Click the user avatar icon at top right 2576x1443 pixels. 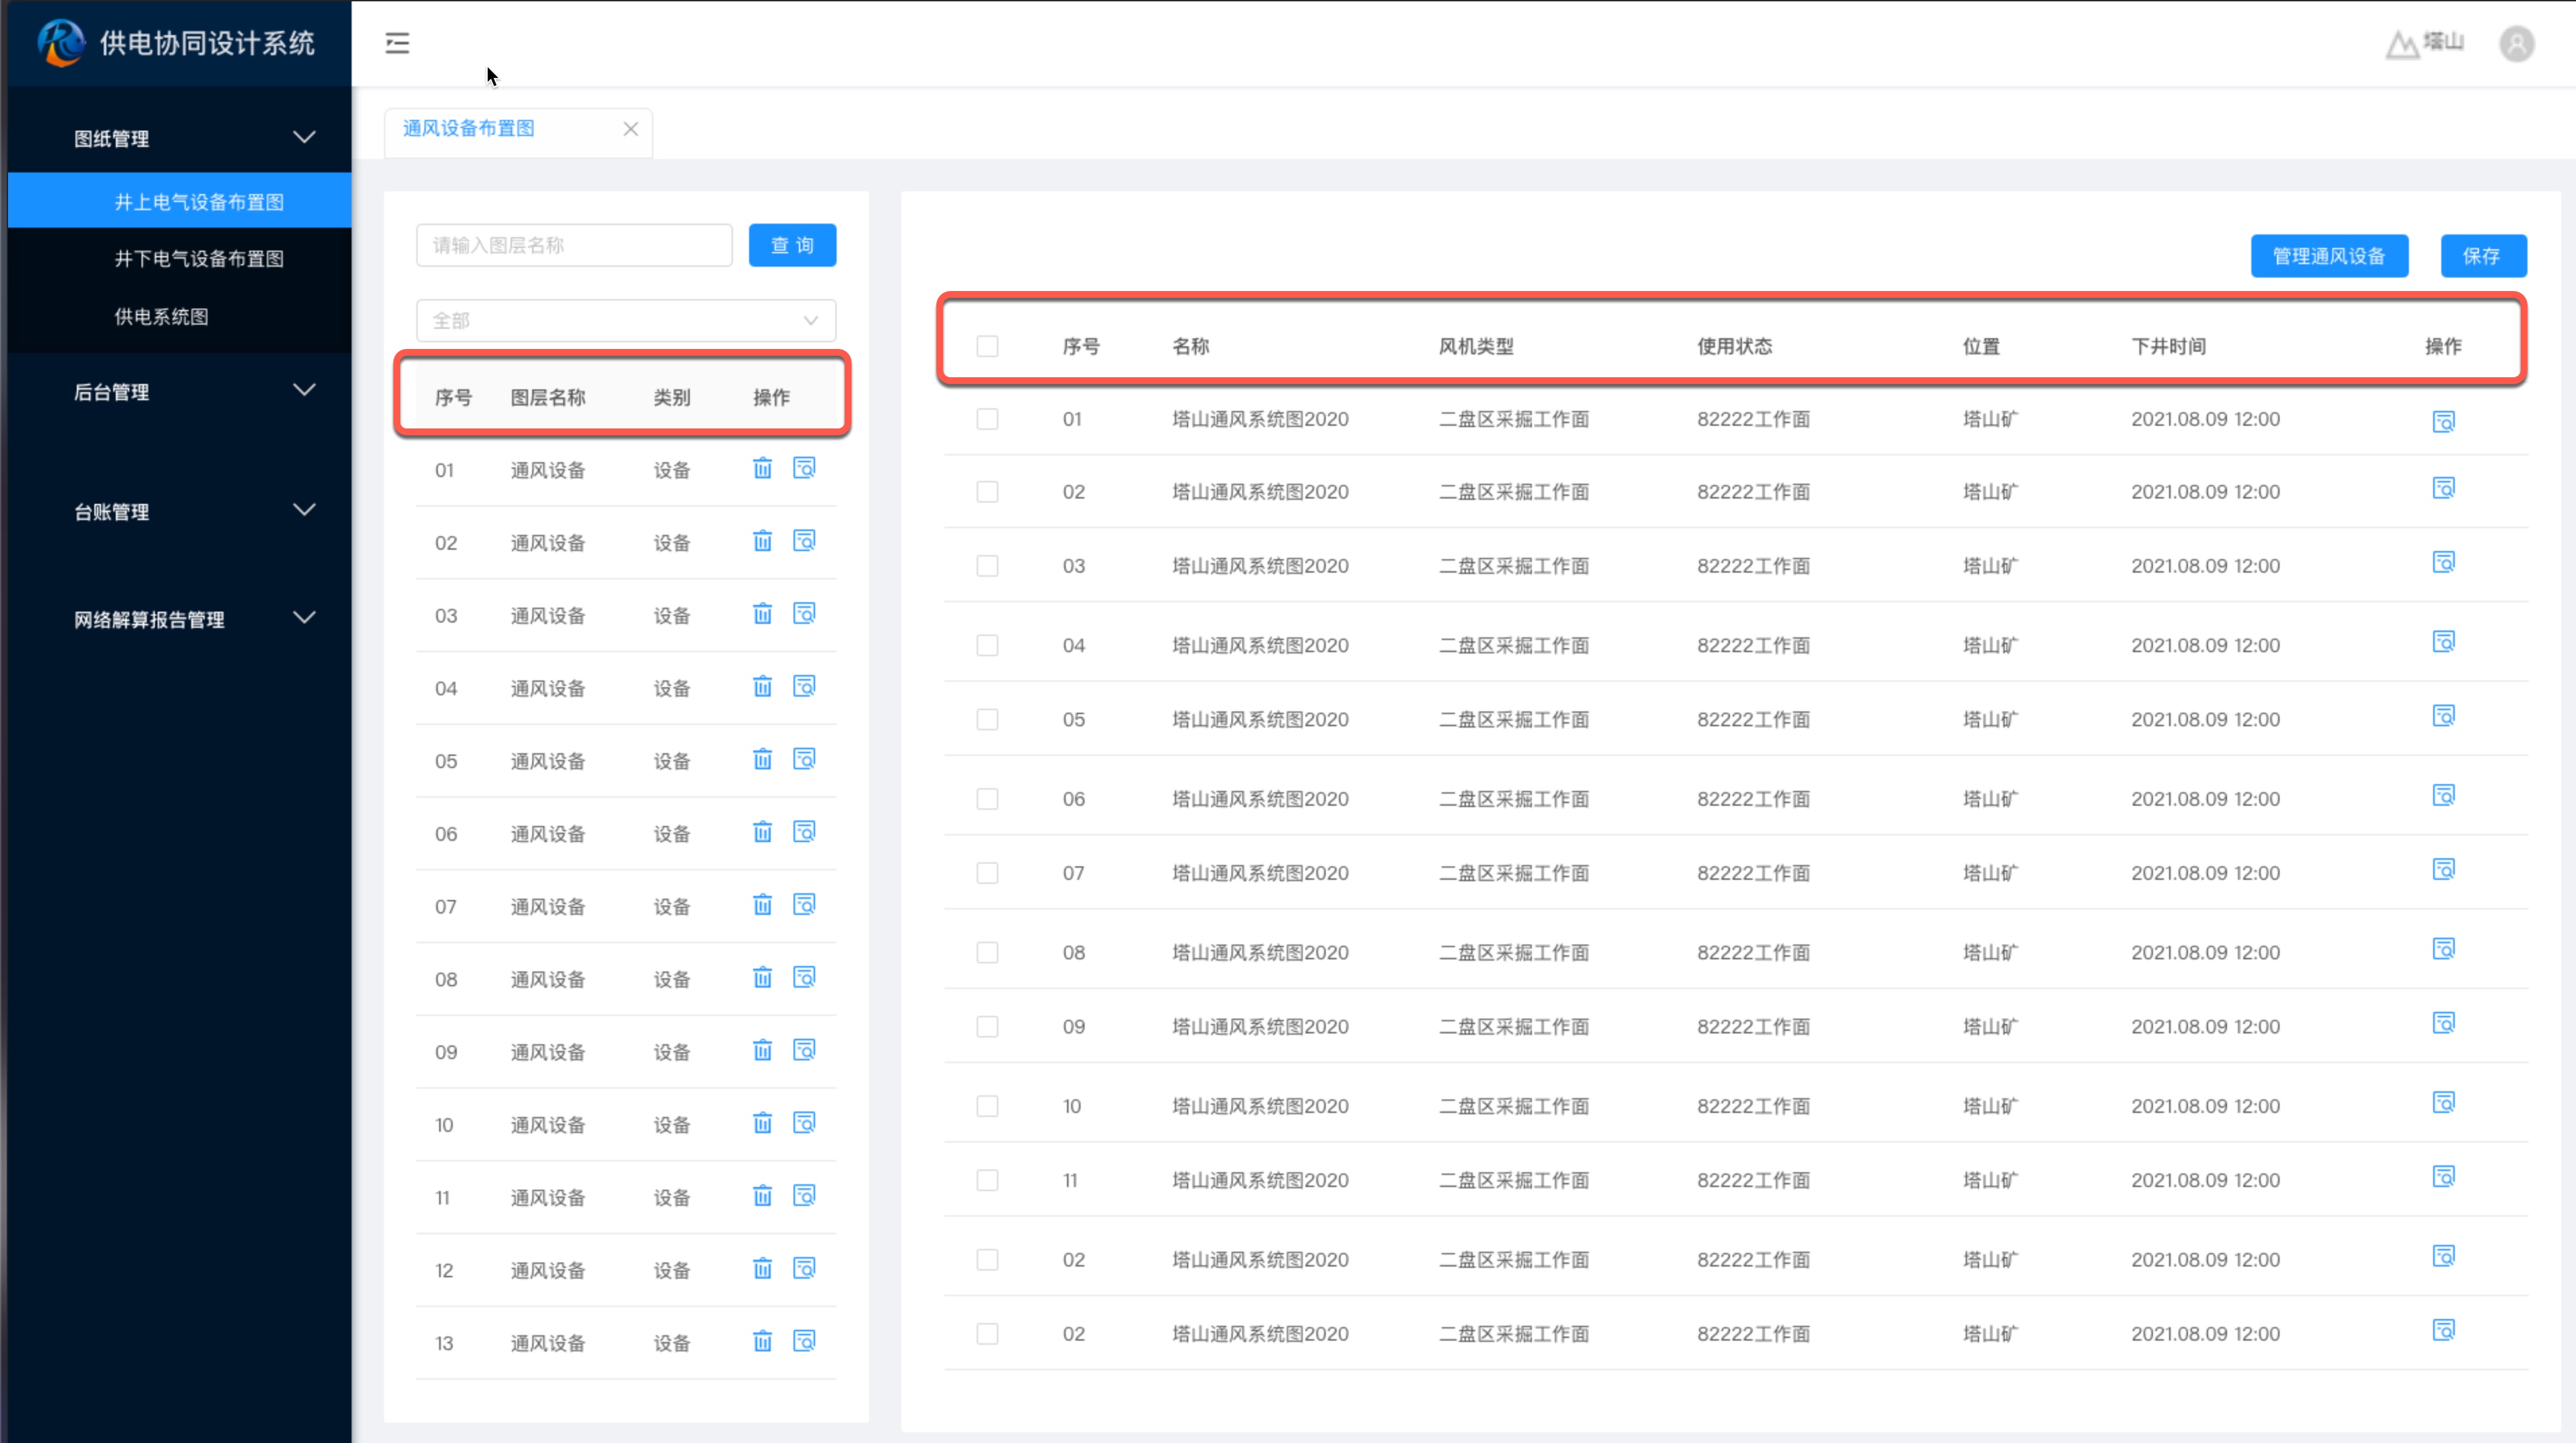tap(2516, 43)
